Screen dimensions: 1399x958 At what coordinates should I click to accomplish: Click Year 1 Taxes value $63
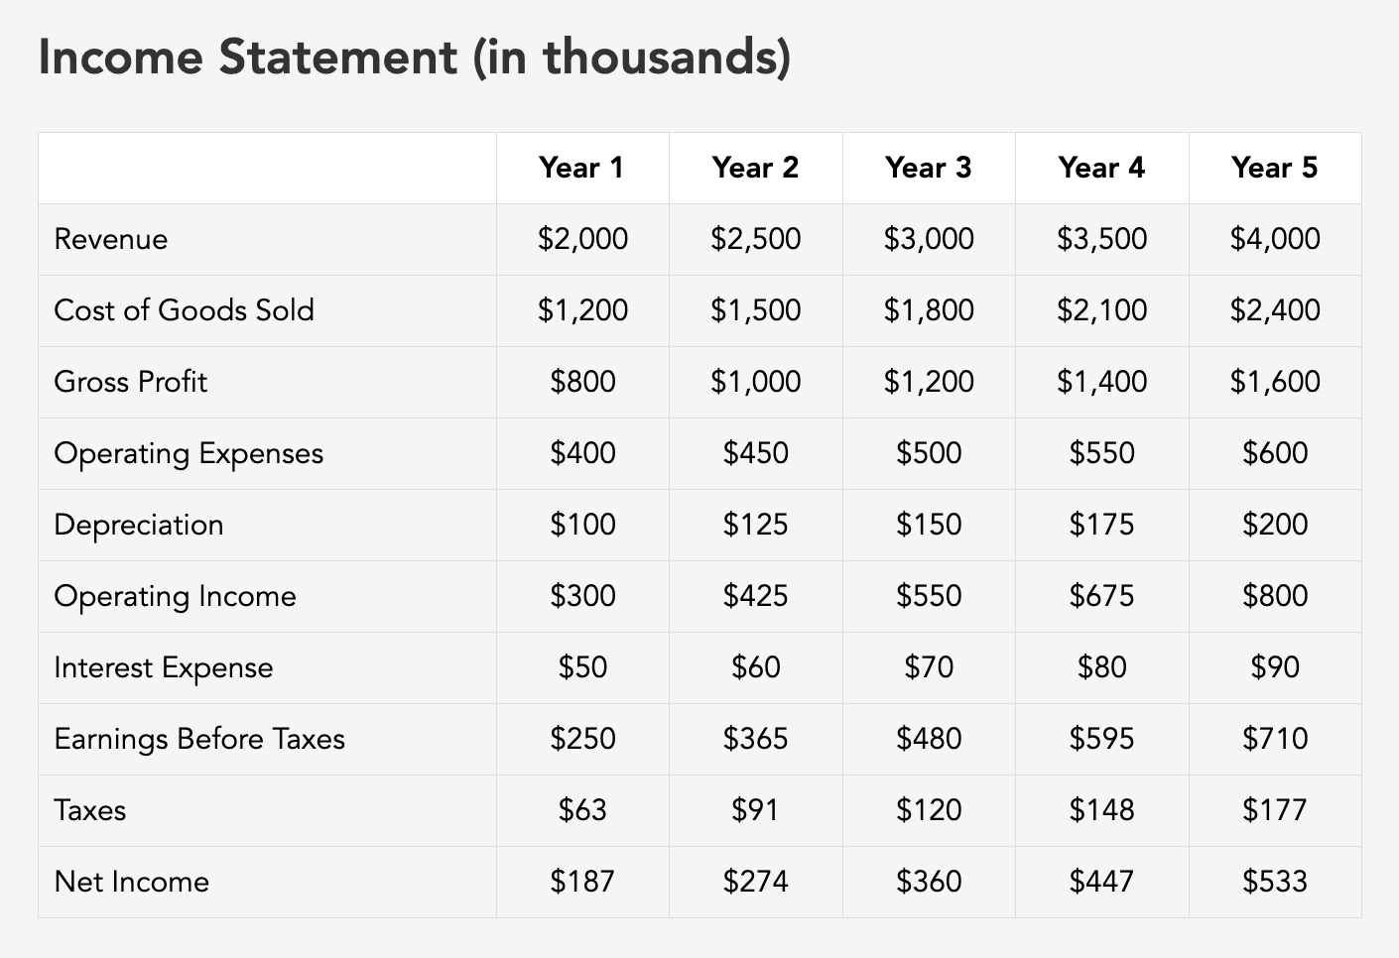(582, 810)
